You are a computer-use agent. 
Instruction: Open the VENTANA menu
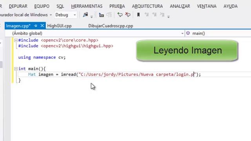(207, 6)
